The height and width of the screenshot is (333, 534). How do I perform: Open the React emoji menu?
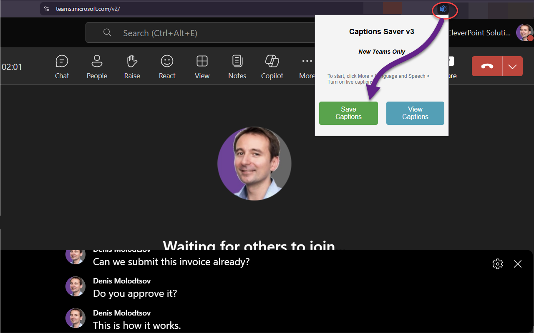click(x=167, y=67)
